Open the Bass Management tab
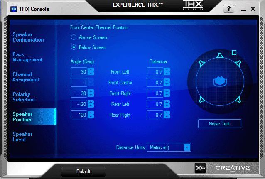This screenshot has width=265, height=179. point(27,57)
